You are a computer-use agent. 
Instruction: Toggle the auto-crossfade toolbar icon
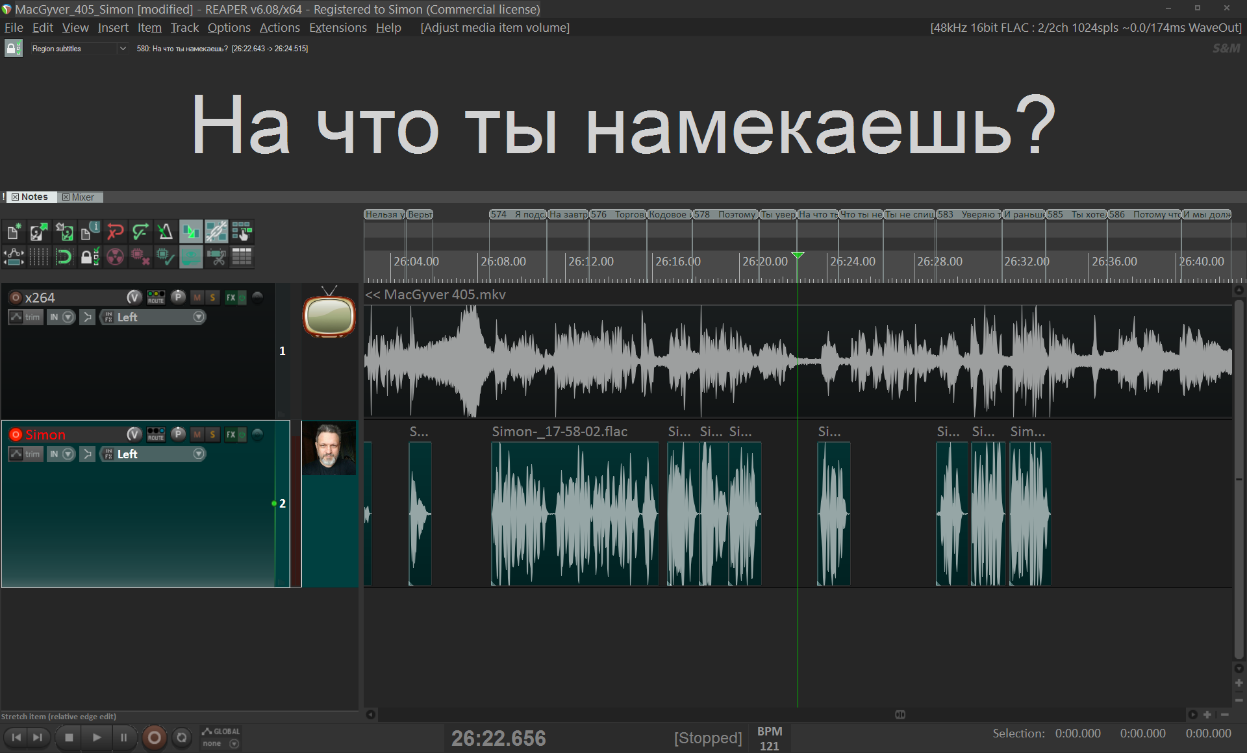point(191,232)
